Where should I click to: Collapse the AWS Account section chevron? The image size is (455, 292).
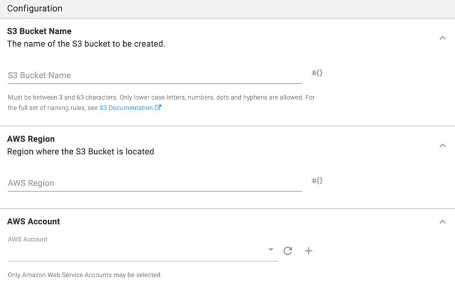pyautogui.click(x=442, y=222)
